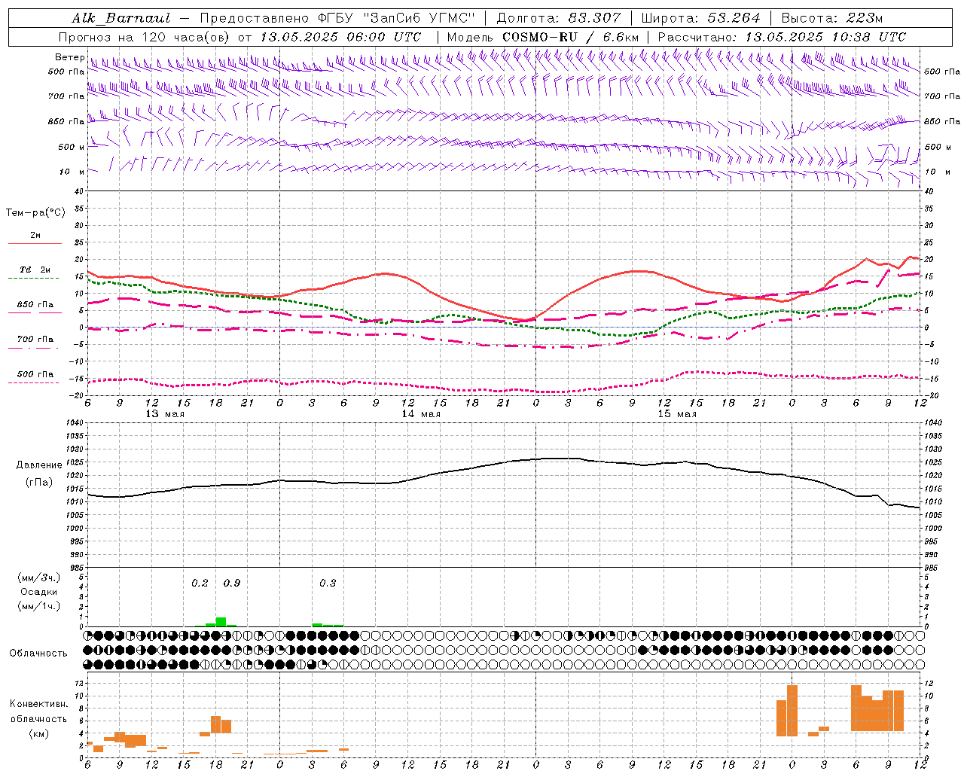Click the Тем-ра(°C) axis label

click(35, 213)
